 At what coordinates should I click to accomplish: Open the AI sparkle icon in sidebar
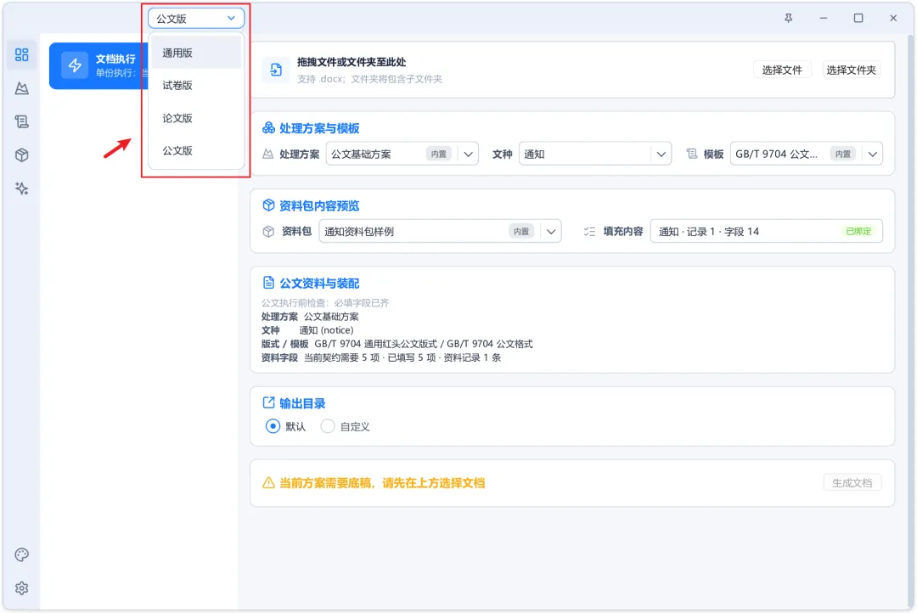(21, 188)
